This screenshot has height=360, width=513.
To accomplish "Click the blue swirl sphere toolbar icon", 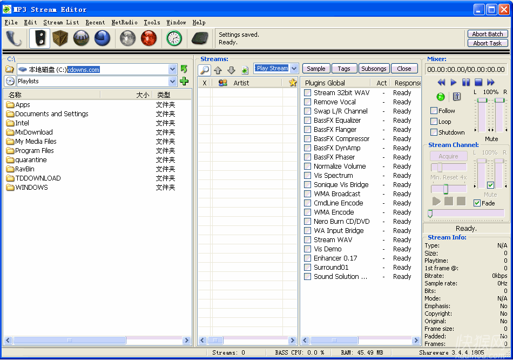I will [x=102, y=38].
